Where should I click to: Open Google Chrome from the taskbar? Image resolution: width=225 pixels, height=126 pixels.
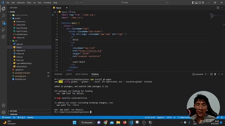click(x=105, y=122)
